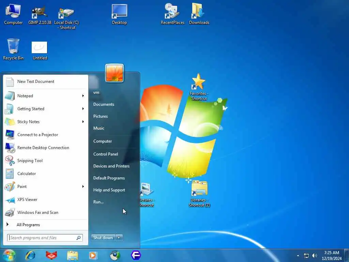The image size is (349, 262).
Task: Open the RecentPlaces desktop shortcut
Action: click(172, 14)
